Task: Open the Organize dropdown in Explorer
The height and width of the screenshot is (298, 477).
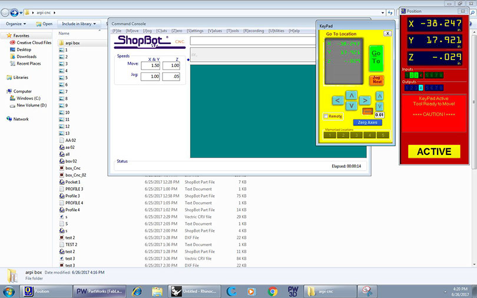Action: point(16,24)
